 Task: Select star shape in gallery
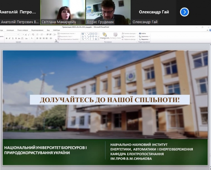tap(96, 39)
